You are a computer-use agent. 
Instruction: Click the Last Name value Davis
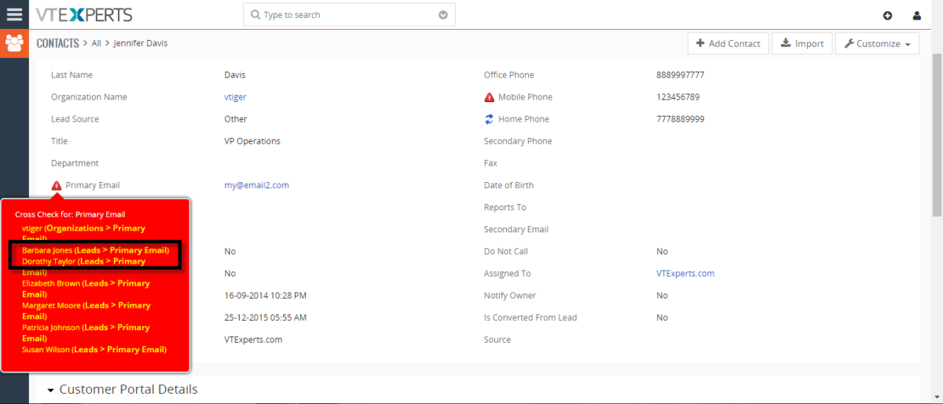235,75
